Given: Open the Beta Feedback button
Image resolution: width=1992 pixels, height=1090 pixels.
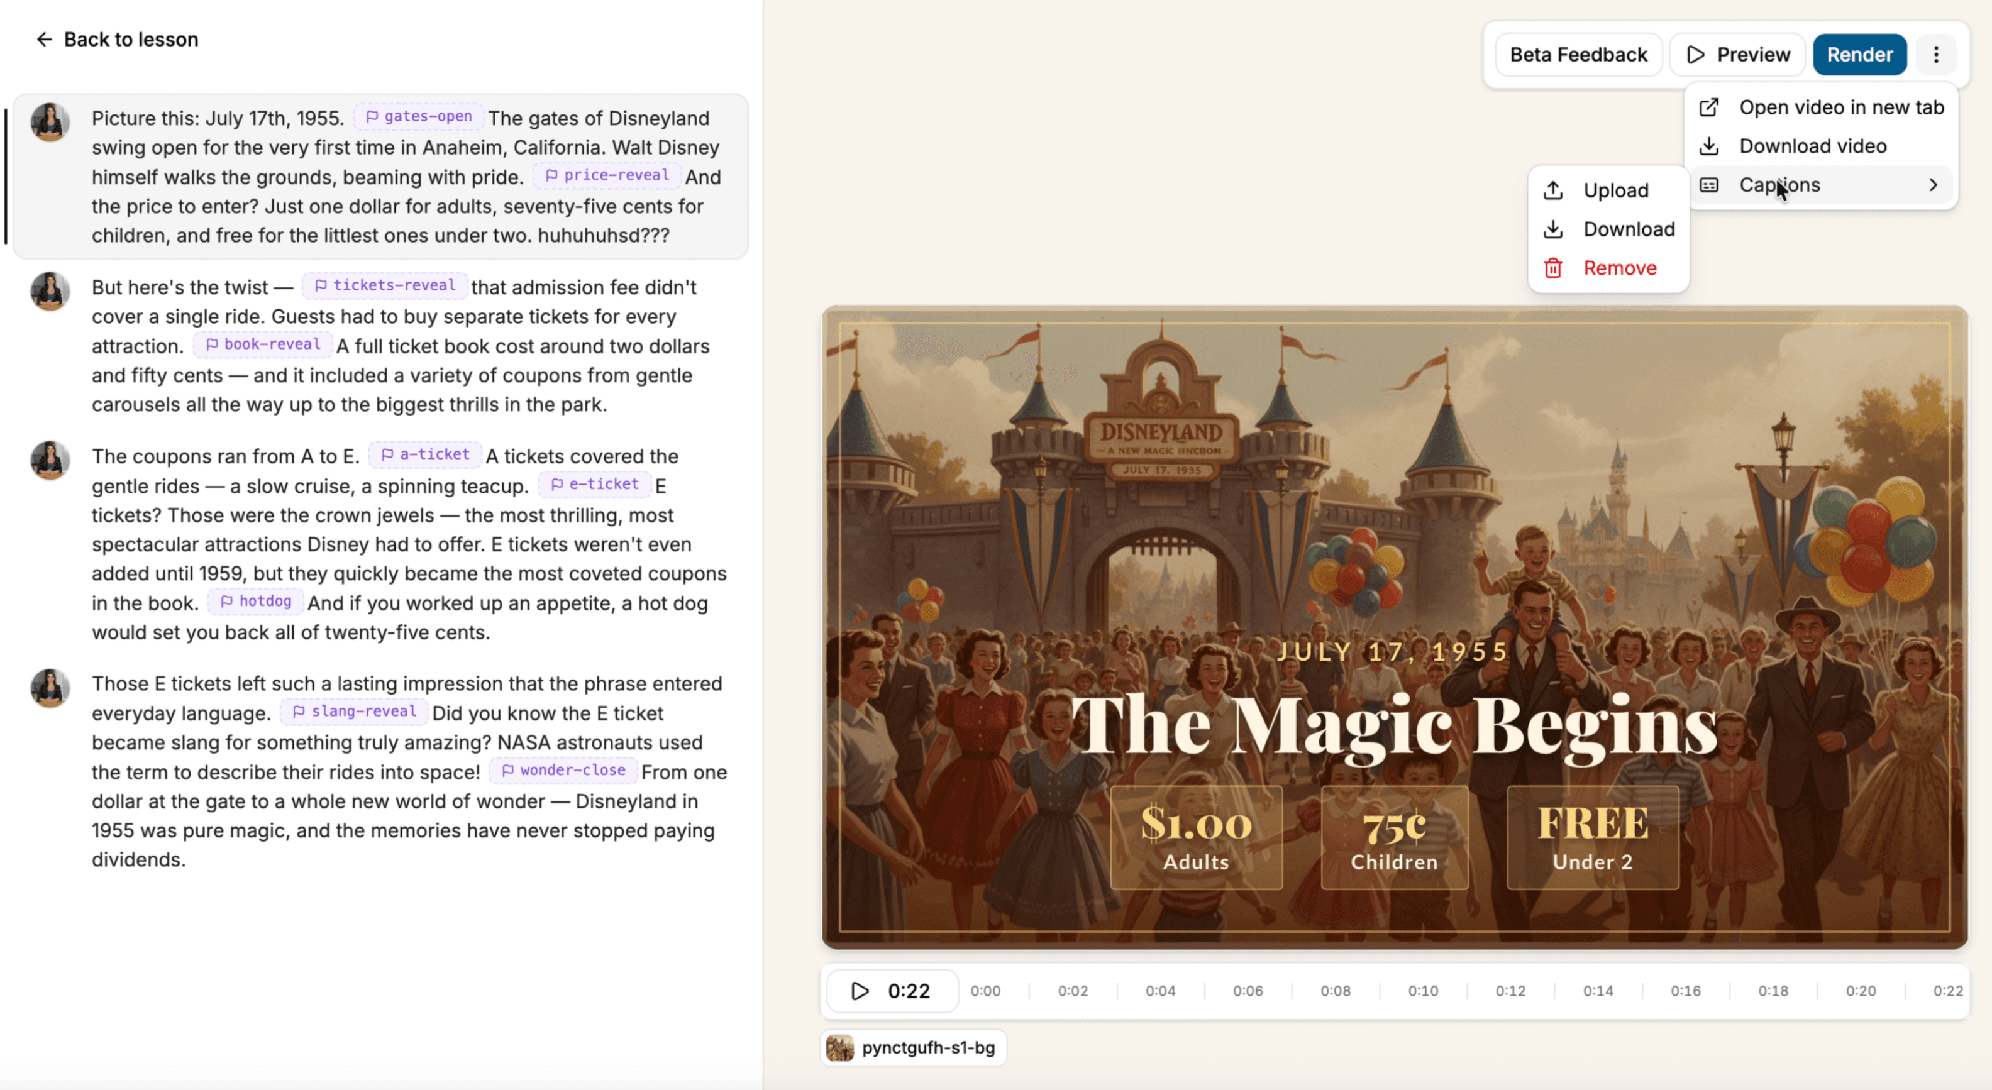Looking at the screenshot, I should [x=1578, y=55].
